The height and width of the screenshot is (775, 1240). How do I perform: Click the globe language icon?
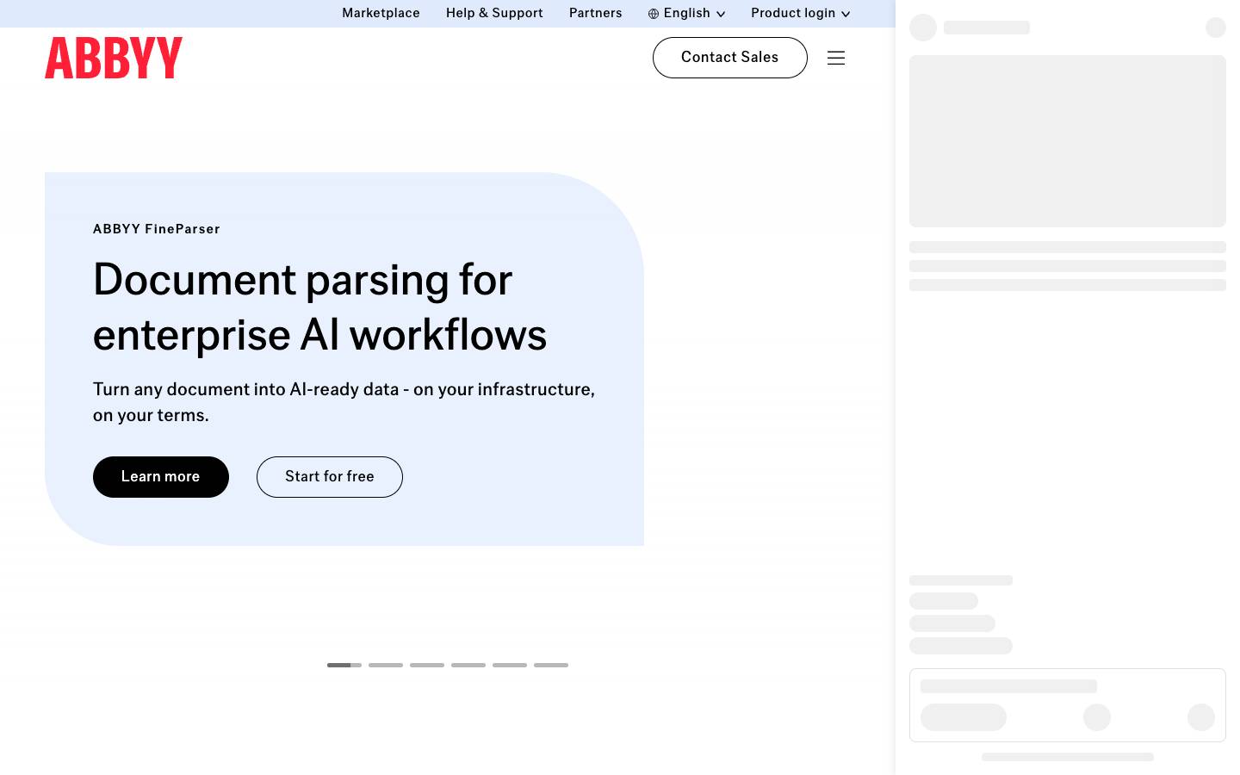(654, 14)
